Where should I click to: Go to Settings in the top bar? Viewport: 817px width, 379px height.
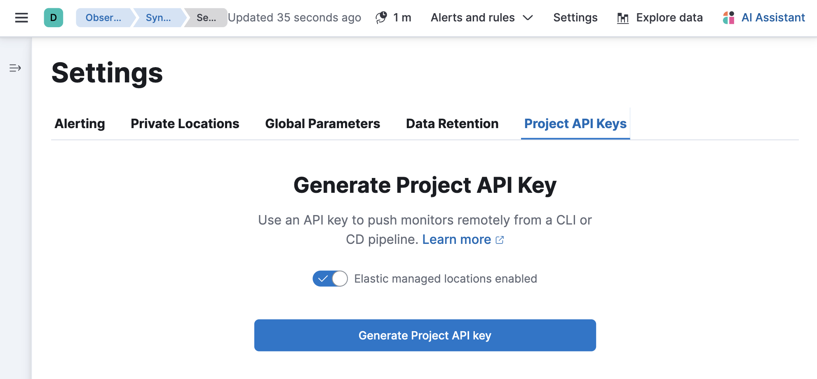pos(575,18)
